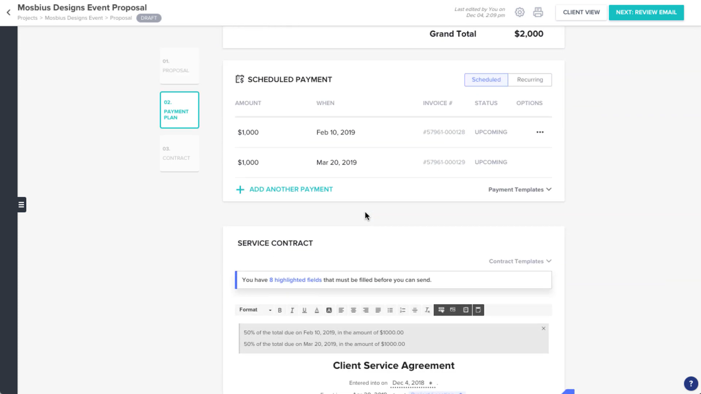
Task: Open options for Feb 10 payment
Action: 540,132
